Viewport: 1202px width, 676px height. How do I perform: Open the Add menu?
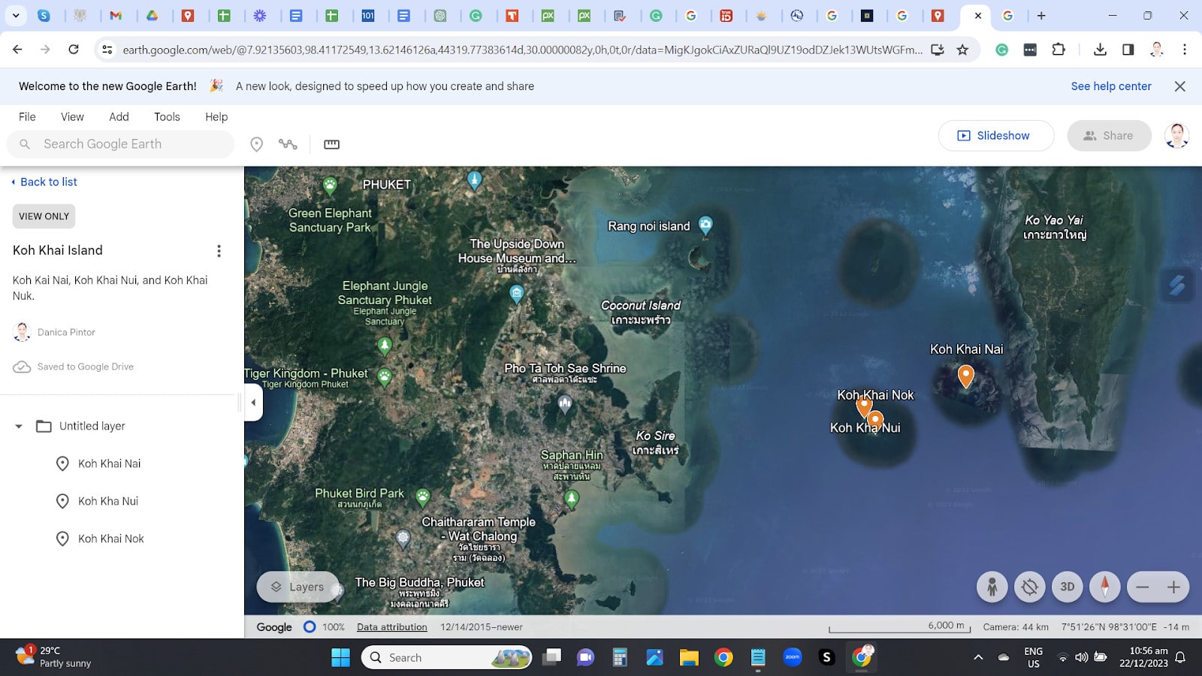coord(118,116)
